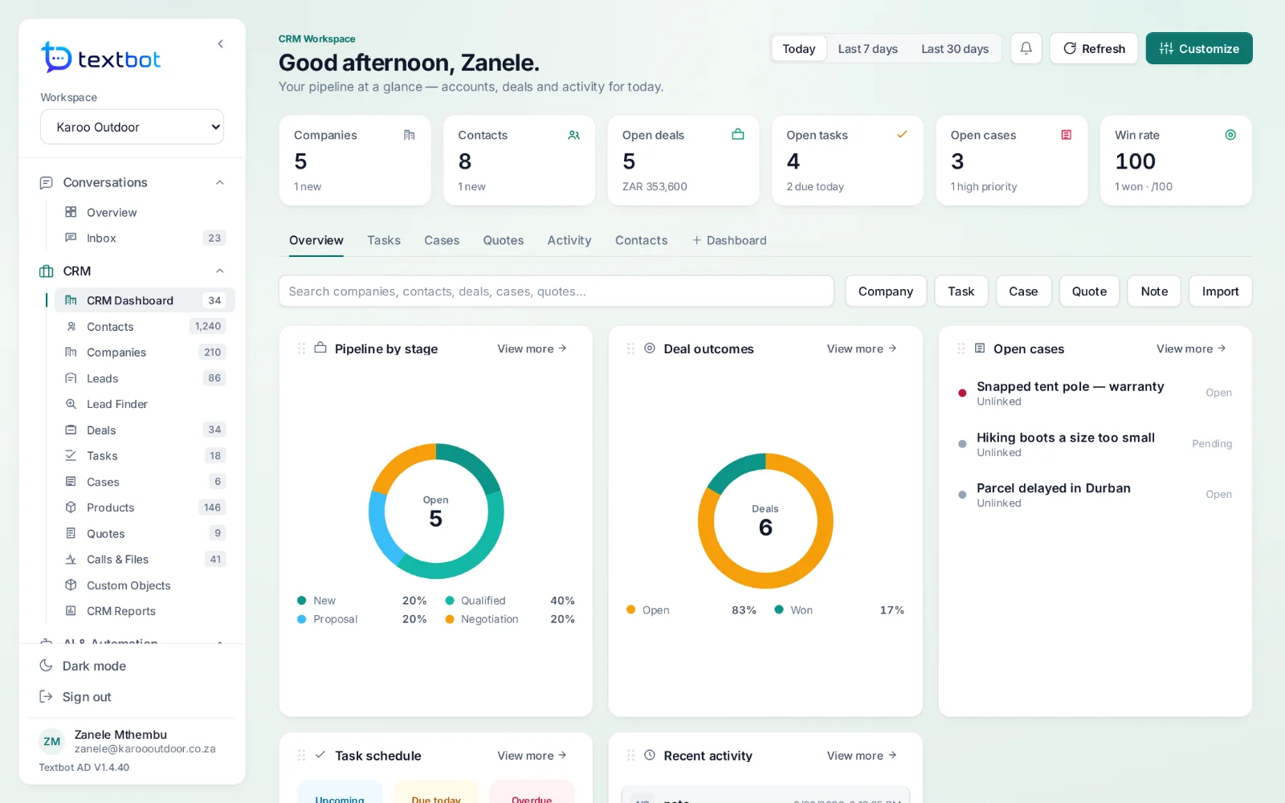The image size is (1285, 803).
Task: Click the Open tasks checkmark icon
Action: [x=902, y=134]
